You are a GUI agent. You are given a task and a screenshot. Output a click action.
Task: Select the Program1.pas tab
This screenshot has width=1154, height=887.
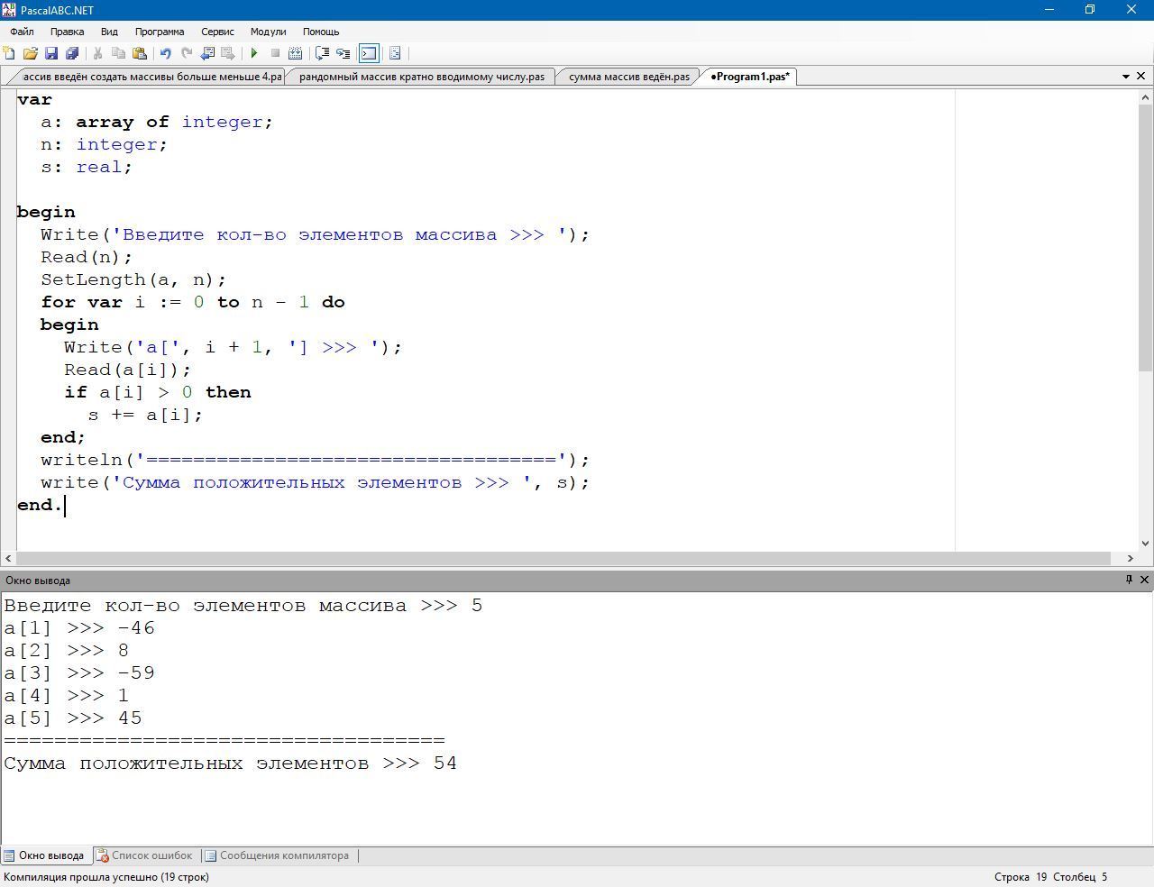coord(749,77)
